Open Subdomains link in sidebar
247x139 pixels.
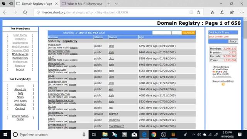tap(20, 43)
